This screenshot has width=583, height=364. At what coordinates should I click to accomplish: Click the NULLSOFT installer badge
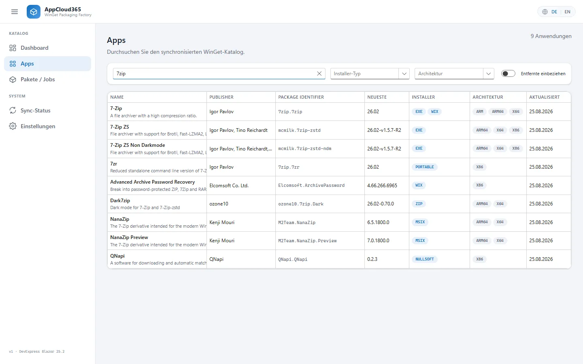425,259
